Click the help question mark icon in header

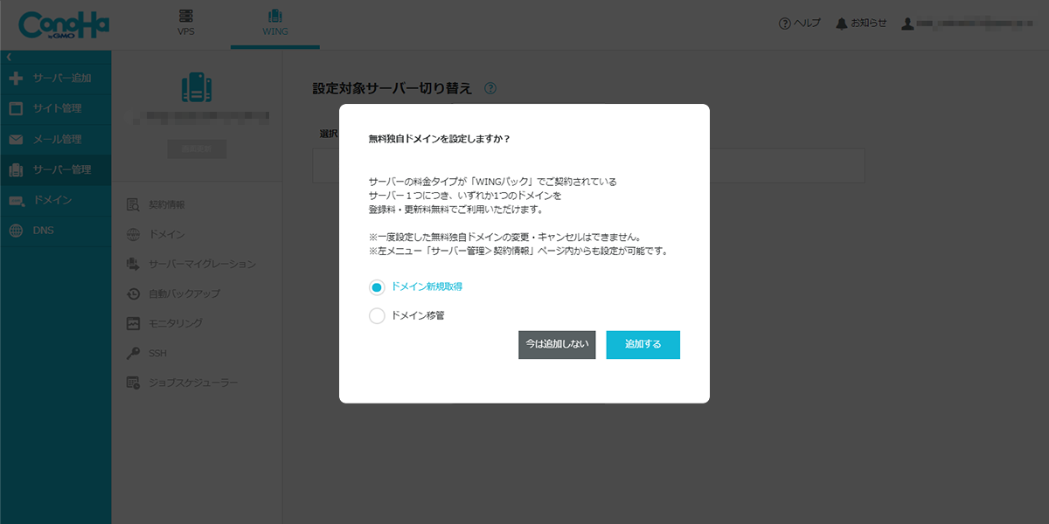(785, 24)
